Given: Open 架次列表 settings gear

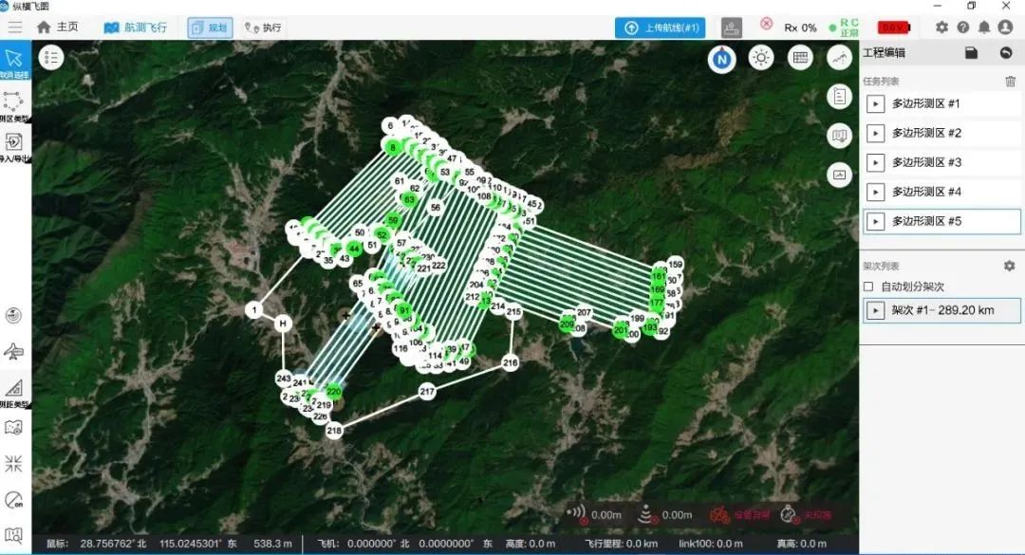Looking at the screenshot, I should pyautogui.click(x=1009, y=266).
